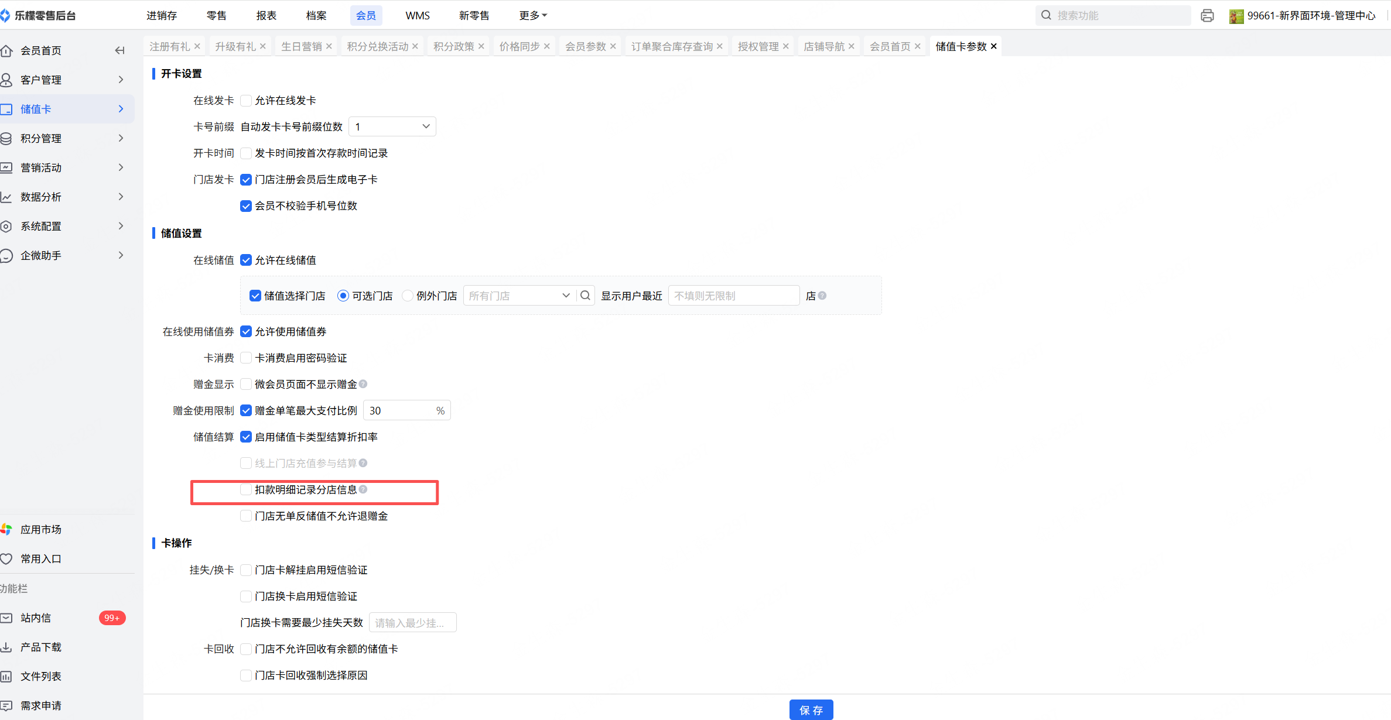Open 站内信 messages in sidebar
The image size is (1391, 720).
click(36, 618)
